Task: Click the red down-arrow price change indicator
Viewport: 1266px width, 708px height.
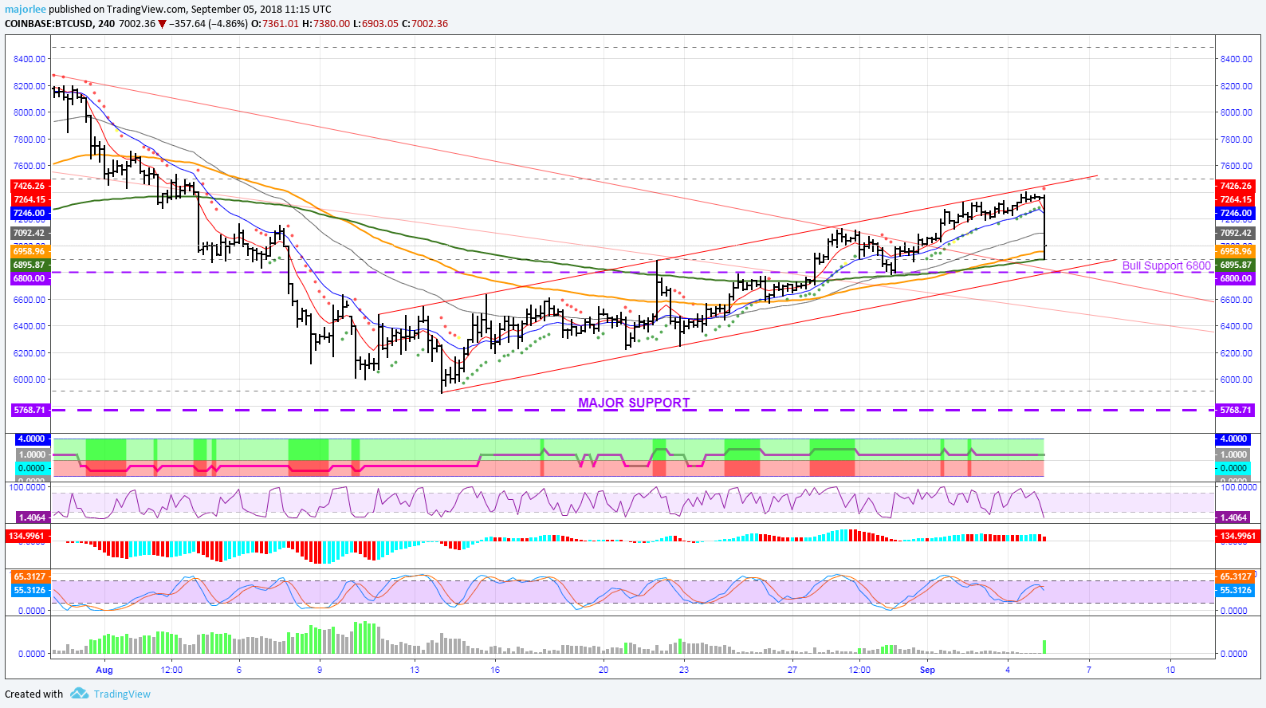Action: pos(163,24)
